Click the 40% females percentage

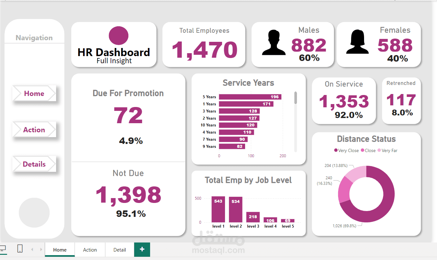pos(397,58)
